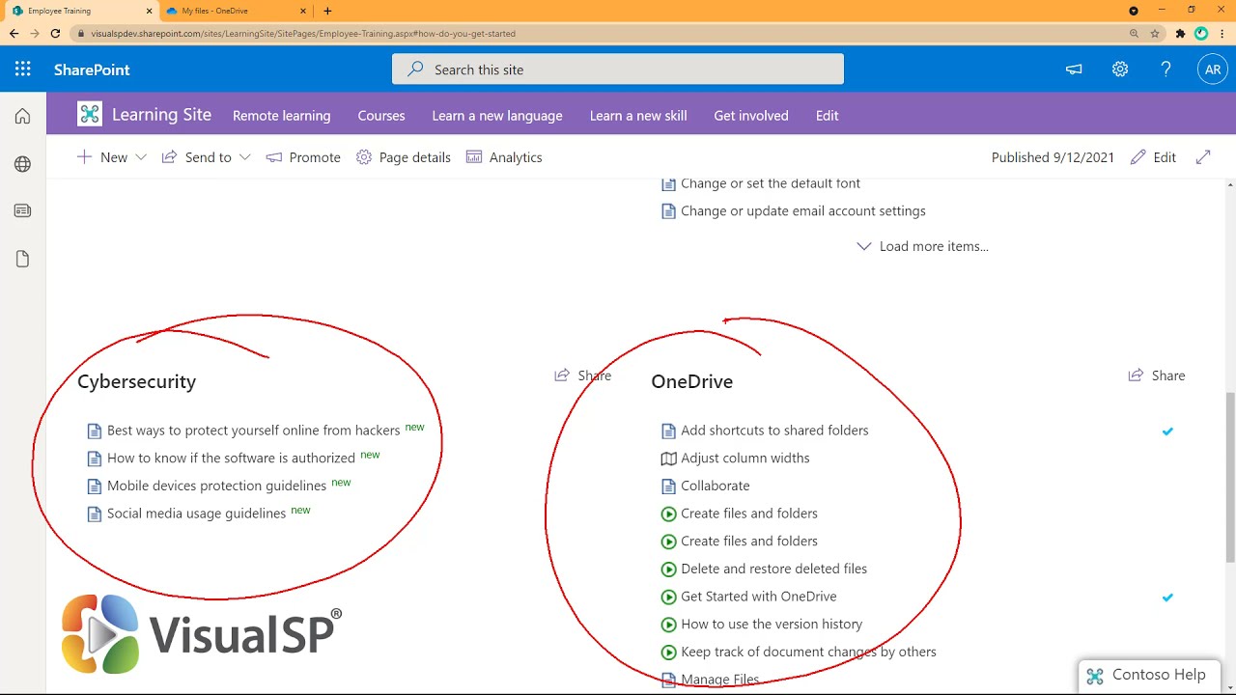Screen dimensions: 1236x695
Task: Expand the Send to dropdown chevron
Action: point(244,157)
